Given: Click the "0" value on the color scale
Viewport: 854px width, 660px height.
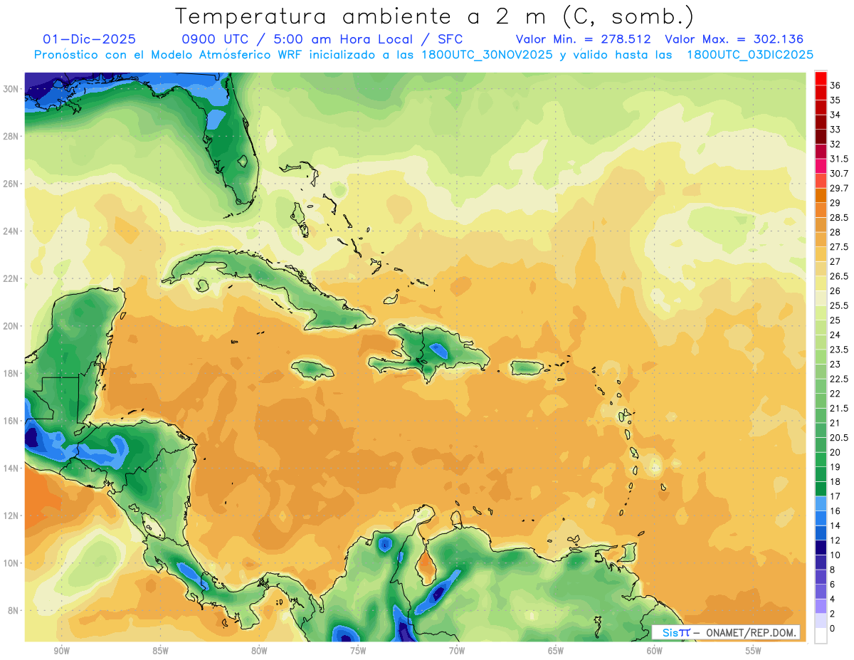Looking at the screenshot, I should coord(833,628).
